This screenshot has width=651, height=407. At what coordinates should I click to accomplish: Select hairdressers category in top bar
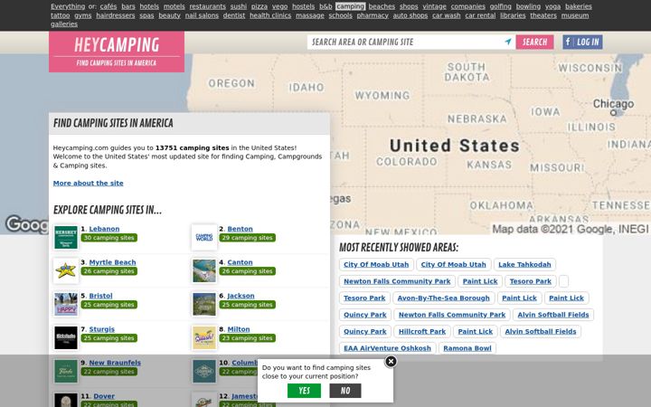click(116, 15)
